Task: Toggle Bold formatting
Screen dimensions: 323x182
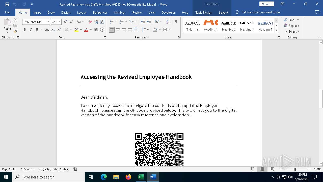Action: (25, 30)
